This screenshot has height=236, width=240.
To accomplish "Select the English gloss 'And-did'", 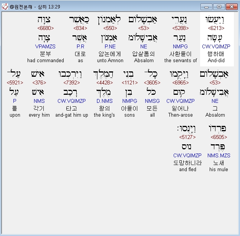I will (216, 60).
